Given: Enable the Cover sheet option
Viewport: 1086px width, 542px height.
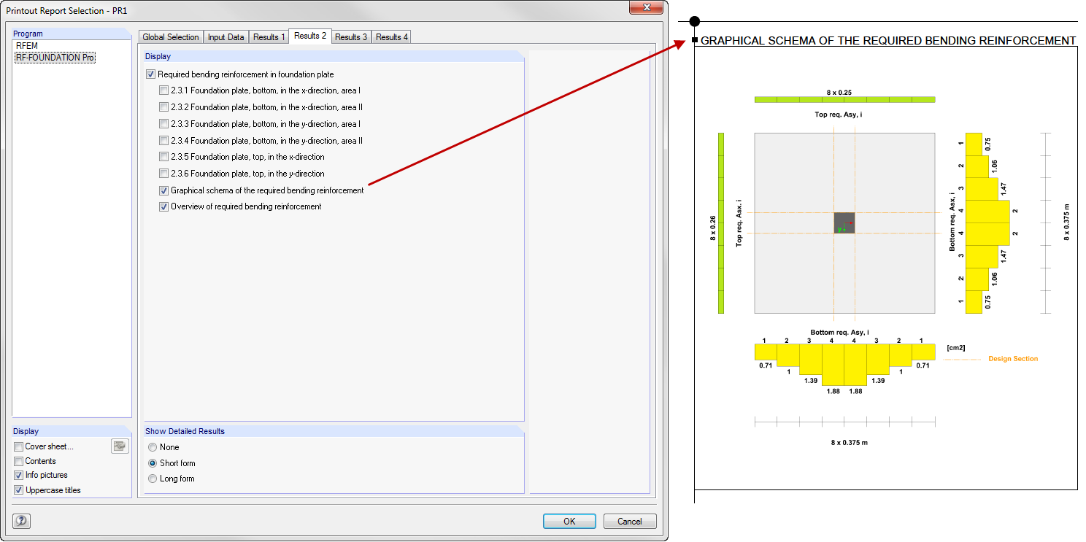Looking at the screenshot, I should point(18,446).
